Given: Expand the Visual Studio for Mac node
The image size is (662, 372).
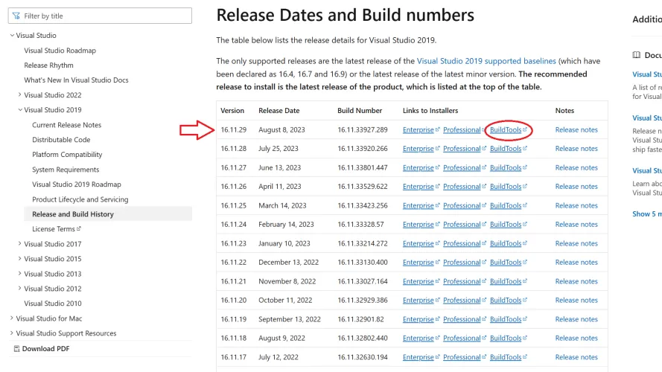Looking at the screenshot, I should (12, 318).
